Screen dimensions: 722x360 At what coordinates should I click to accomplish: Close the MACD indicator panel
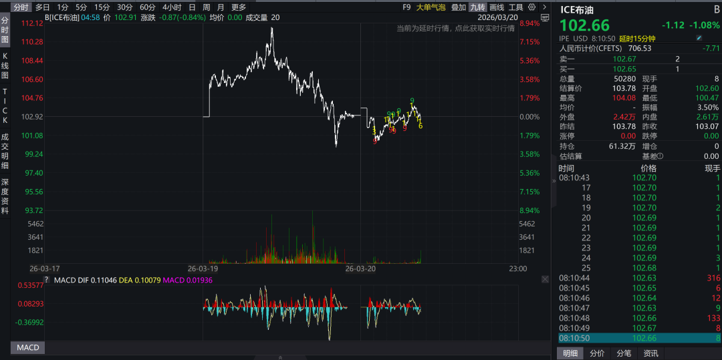(x=545, y=279)
